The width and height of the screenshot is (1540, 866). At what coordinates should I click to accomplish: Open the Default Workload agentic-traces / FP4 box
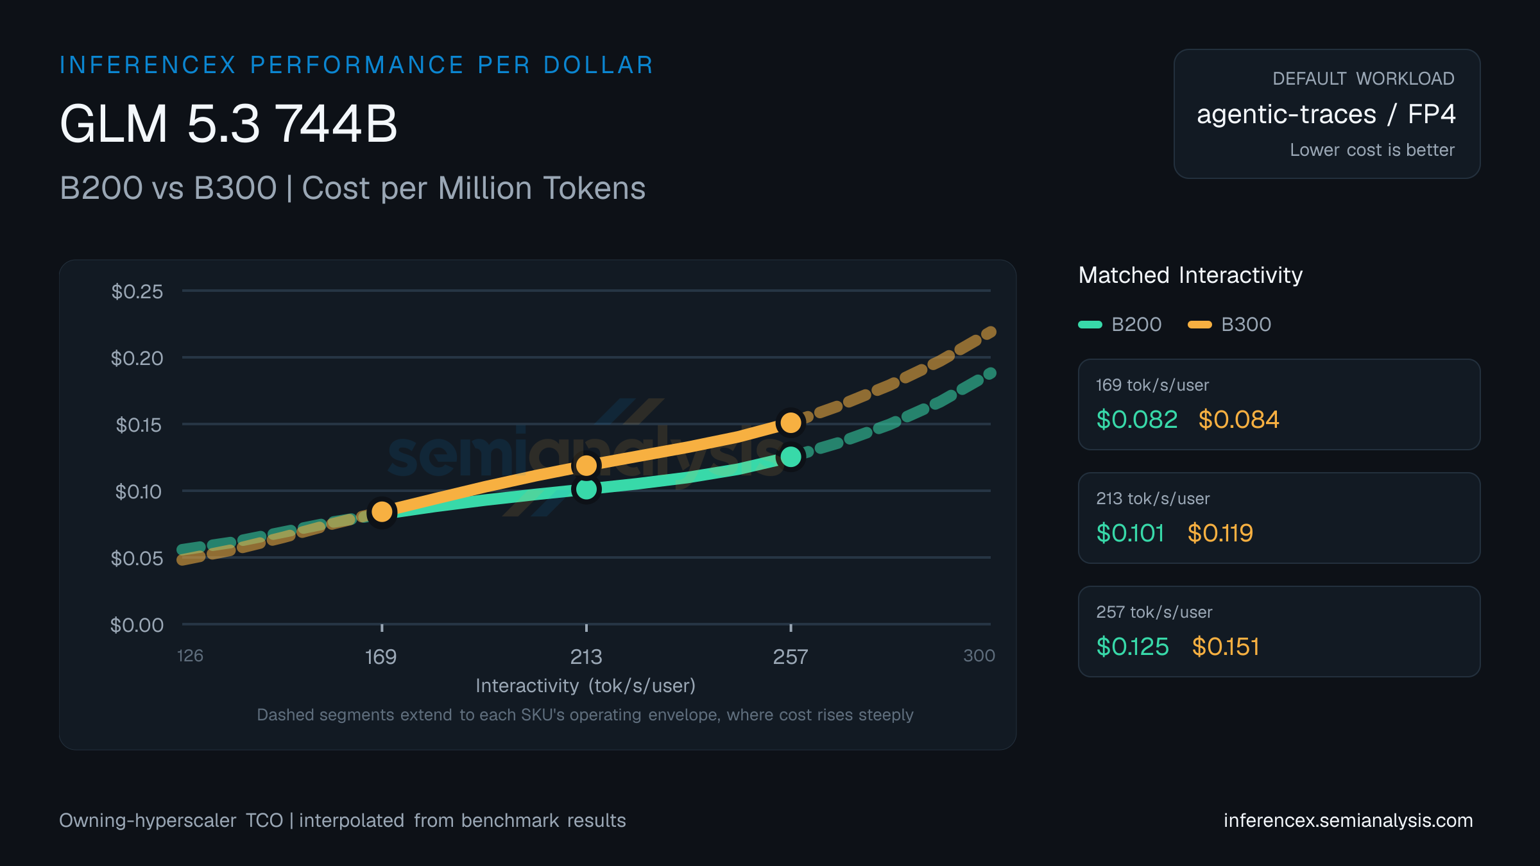(x=1327, y=114)
